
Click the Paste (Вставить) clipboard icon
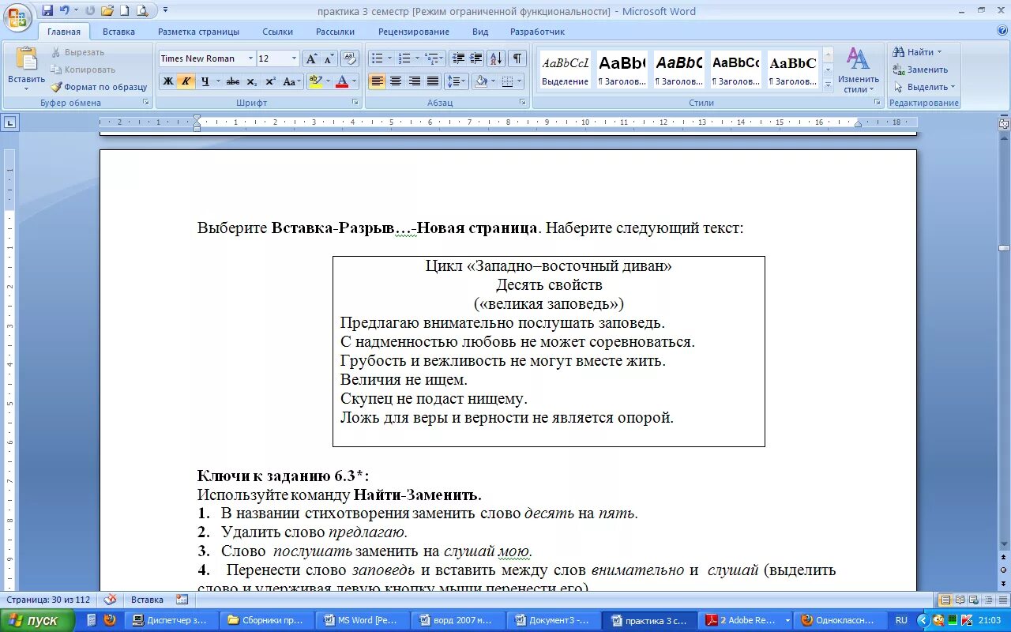click(x=27, y=59)
